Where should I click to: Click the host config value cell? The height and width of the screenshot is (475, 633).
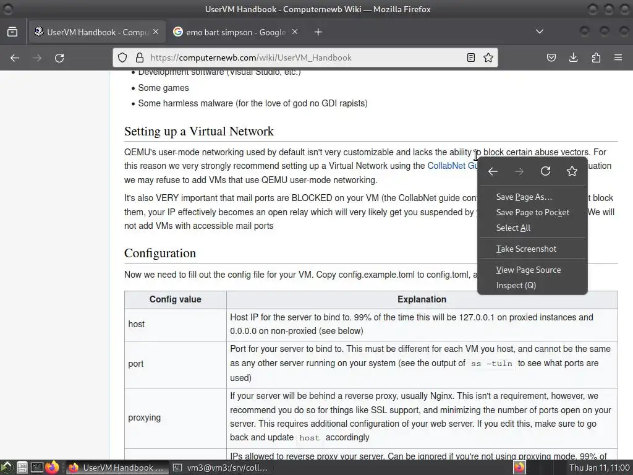point(175,324)
